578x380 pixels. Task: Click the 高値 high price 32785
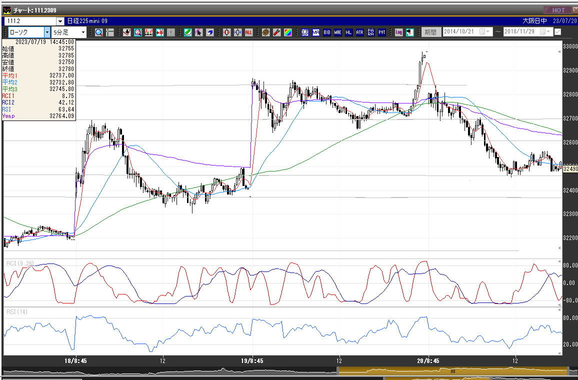(66, 55)
